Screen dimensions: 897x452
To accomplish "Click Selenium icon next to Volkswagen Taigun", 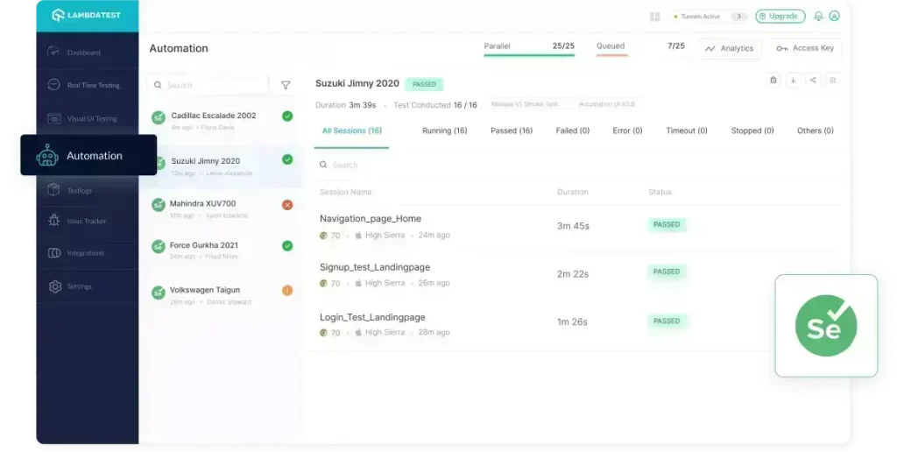I will [159, 293].
